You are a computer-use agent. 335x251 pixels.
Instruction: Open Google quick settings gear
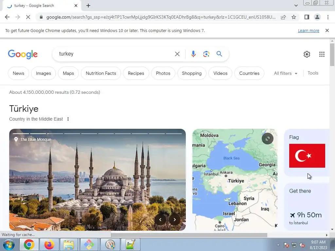[x=307, y=54]
